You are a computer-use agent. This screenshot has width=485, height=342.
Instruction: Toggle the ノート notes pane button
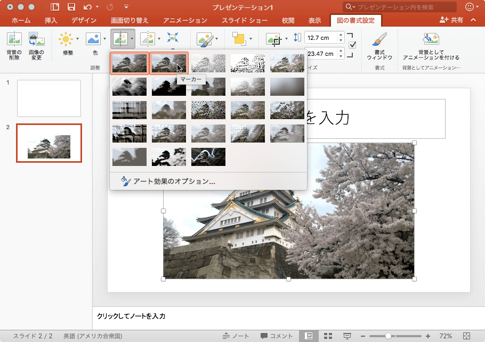click(236, 336)
